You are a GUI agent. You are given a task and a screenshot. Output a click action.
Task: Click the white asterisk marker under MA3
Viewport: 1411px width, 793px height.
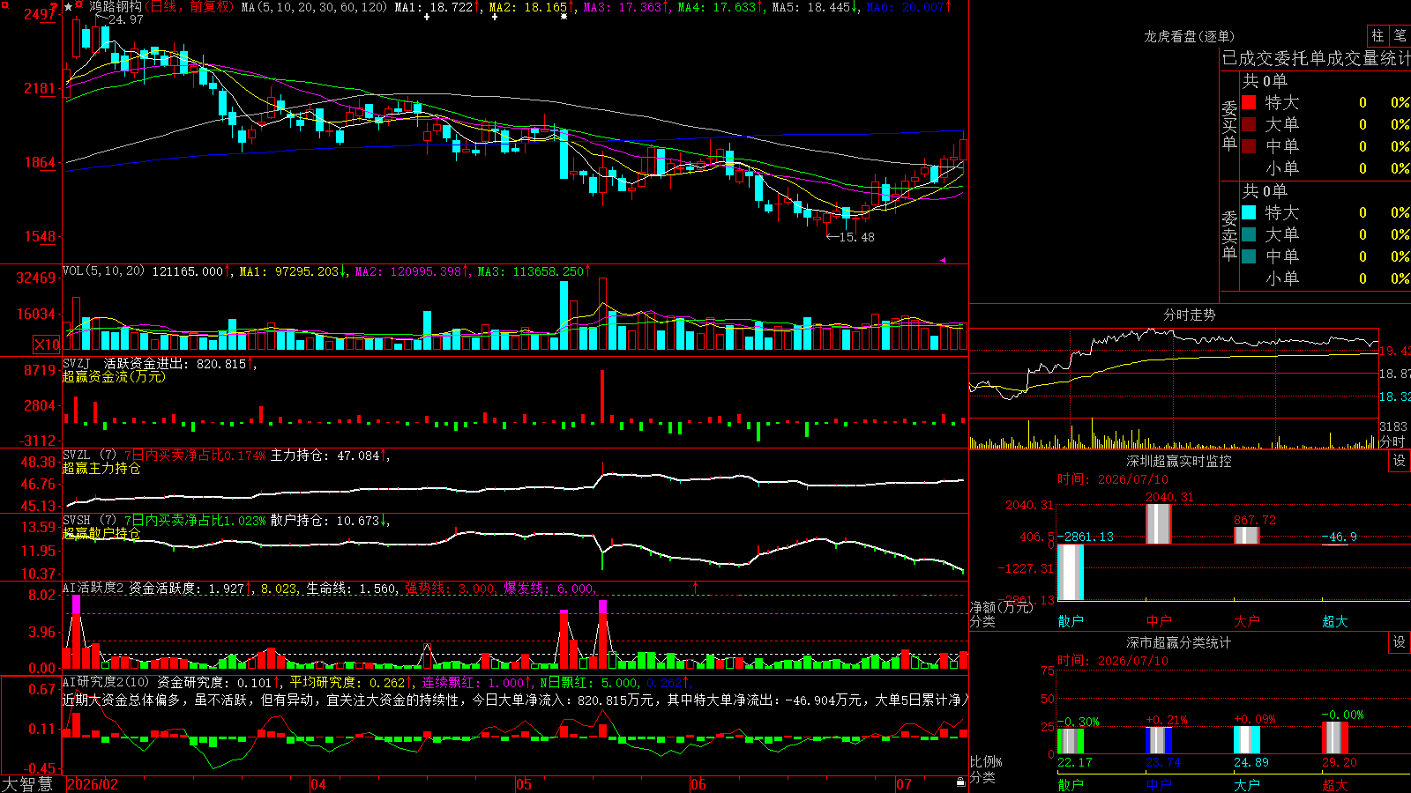click(x=564, y=17)
